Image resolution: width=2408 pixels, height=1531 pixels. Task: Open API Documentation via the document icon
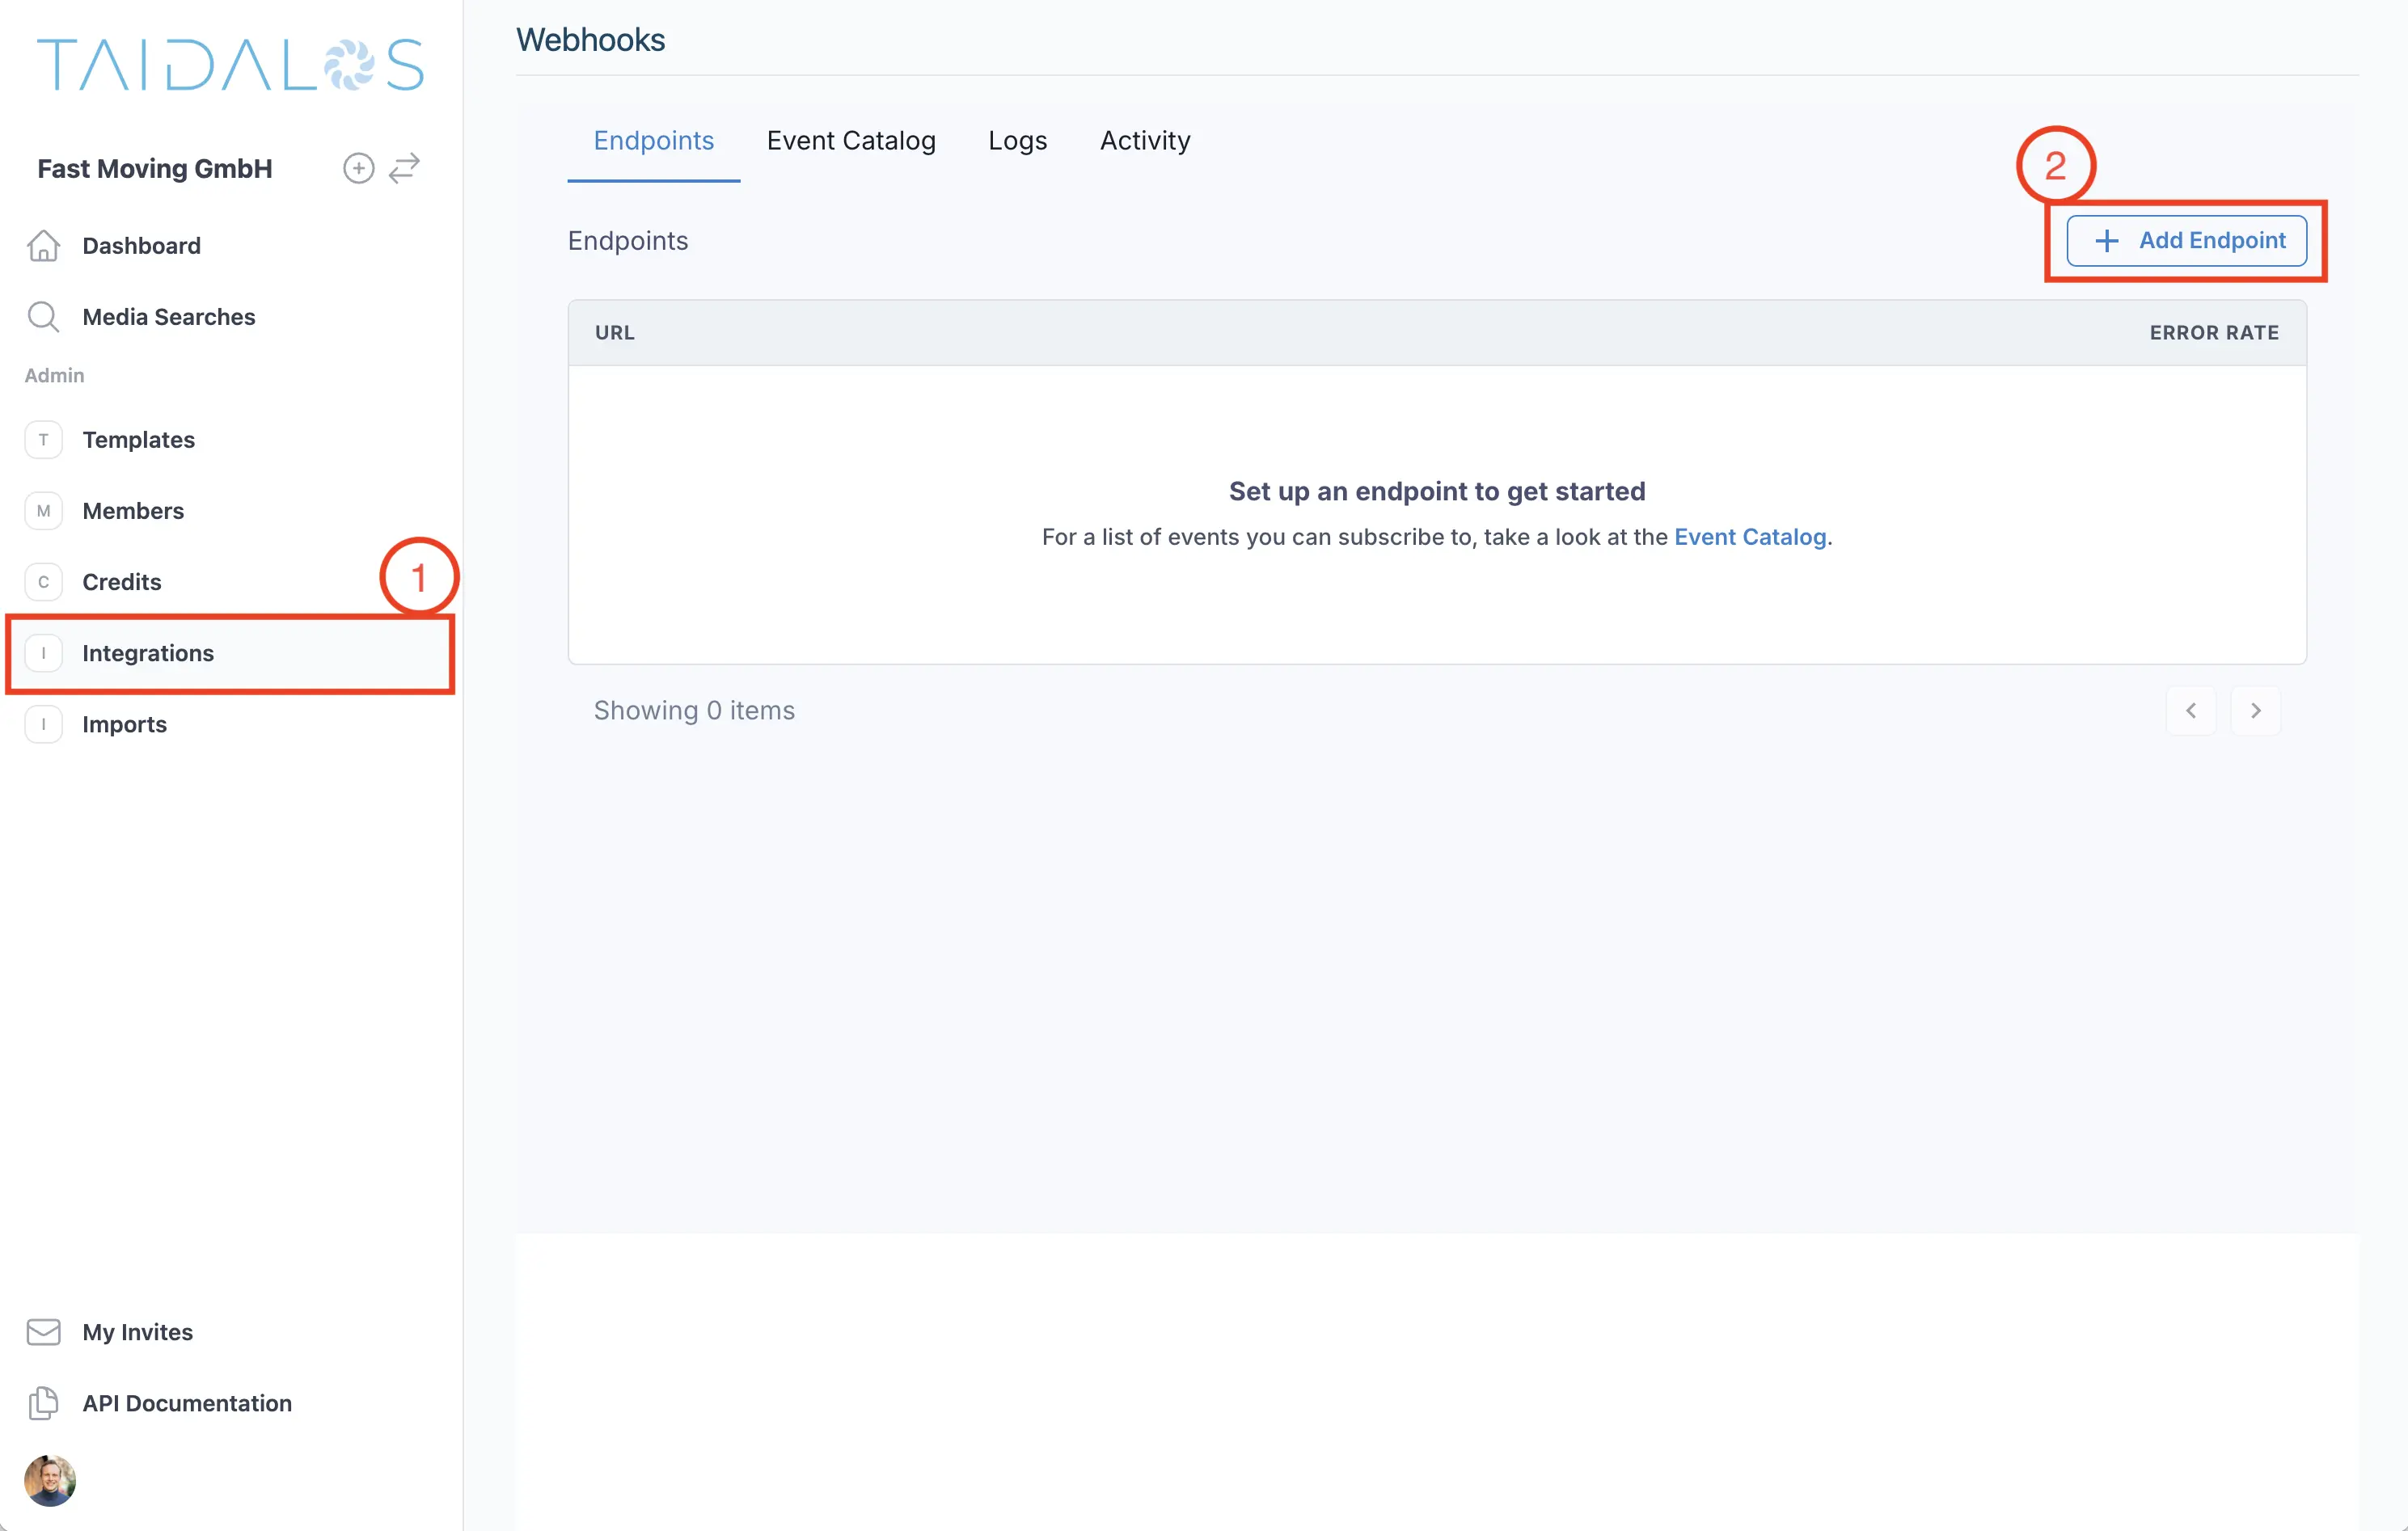pos(43,1403)
